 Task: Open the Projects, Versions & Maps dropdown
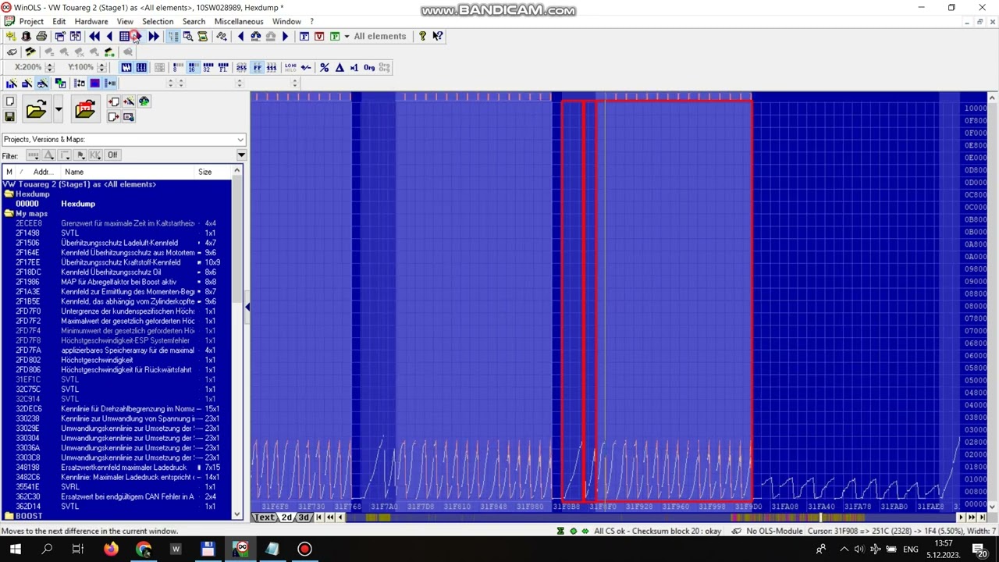click(240, 140)
